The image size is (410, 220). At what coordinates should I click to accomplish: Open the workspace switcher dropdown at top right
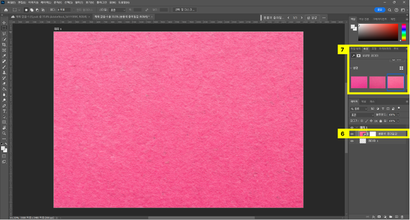tap(404, 10)
